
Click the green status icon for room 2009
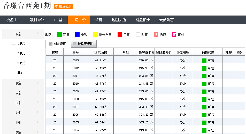coord(204,91)
